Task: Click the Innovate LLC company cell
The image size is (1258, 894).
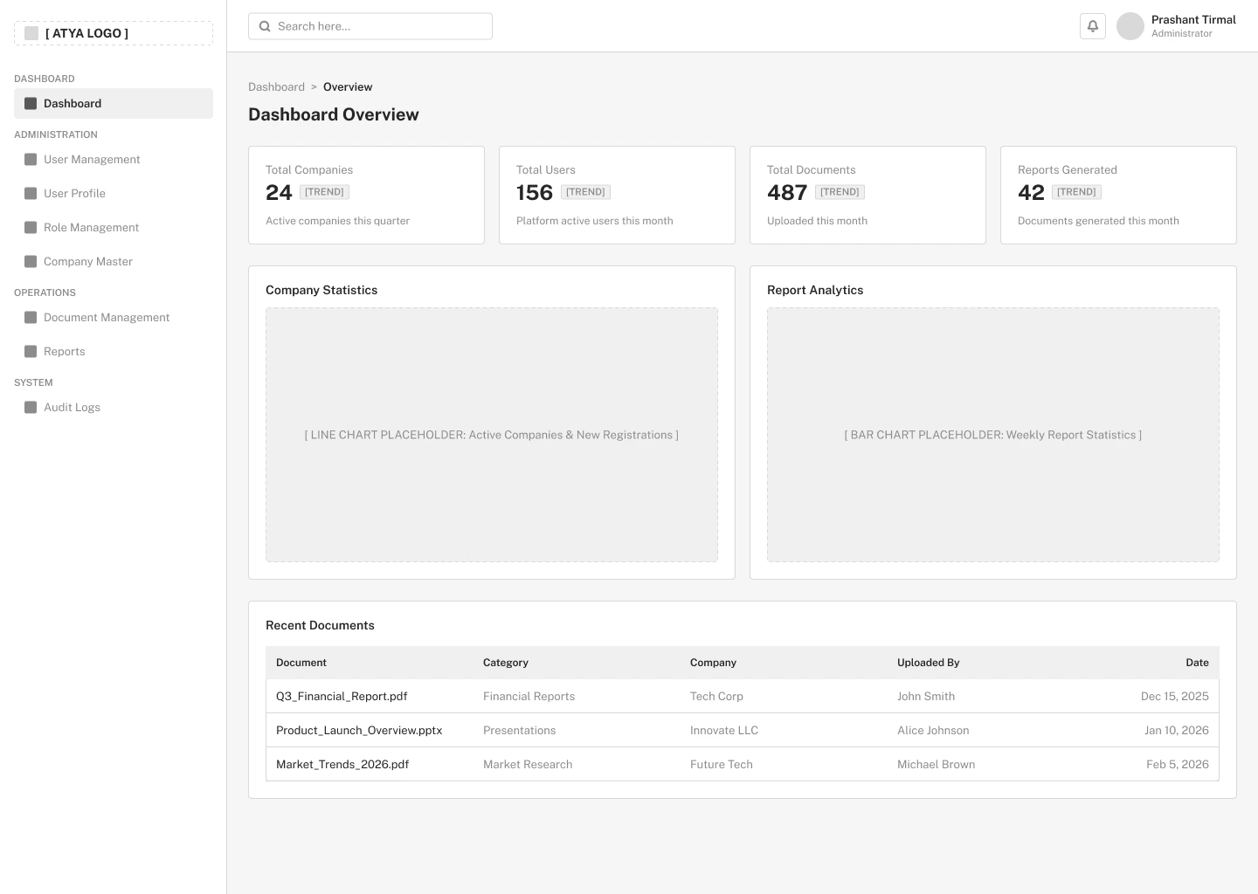Action: (x=724, y=730)
